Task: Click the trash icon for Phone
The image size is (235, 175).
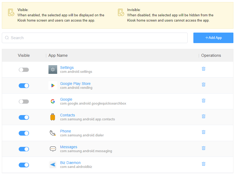Action: click(203, 132)
